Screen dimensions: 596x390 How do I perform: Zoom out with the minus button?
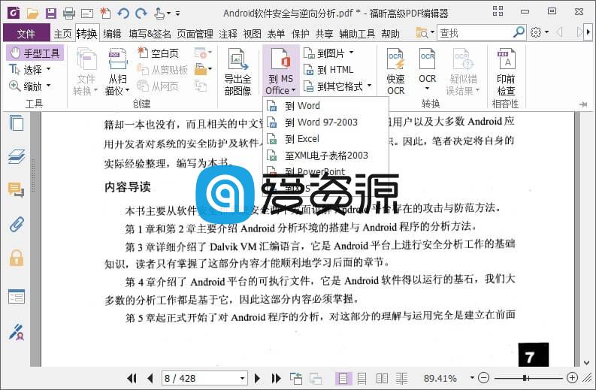click(x=483, y=378)
